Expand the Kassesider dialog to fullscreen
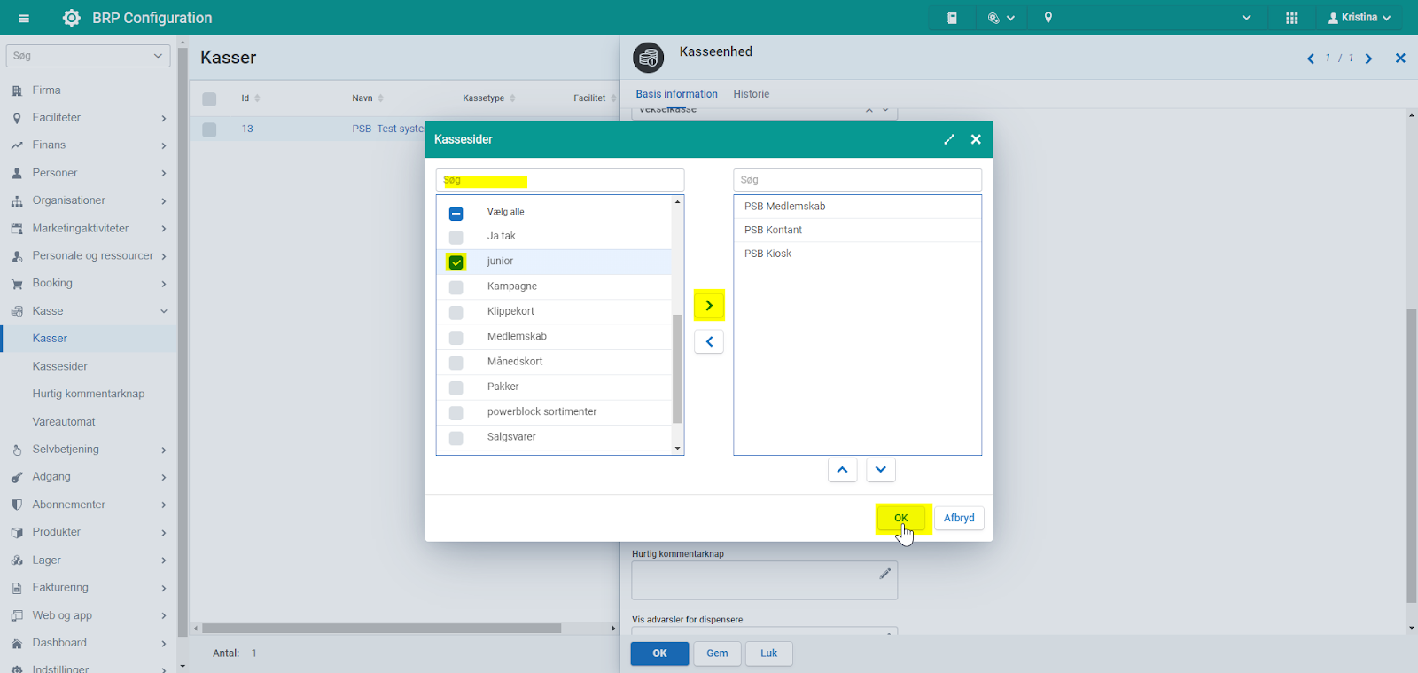 pyautogui.click(x=949, y=139)
